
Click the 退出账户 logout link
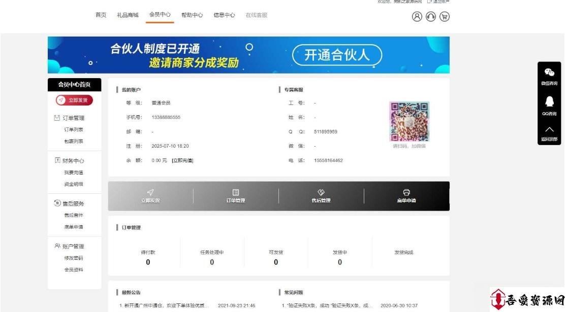[438, 2]
